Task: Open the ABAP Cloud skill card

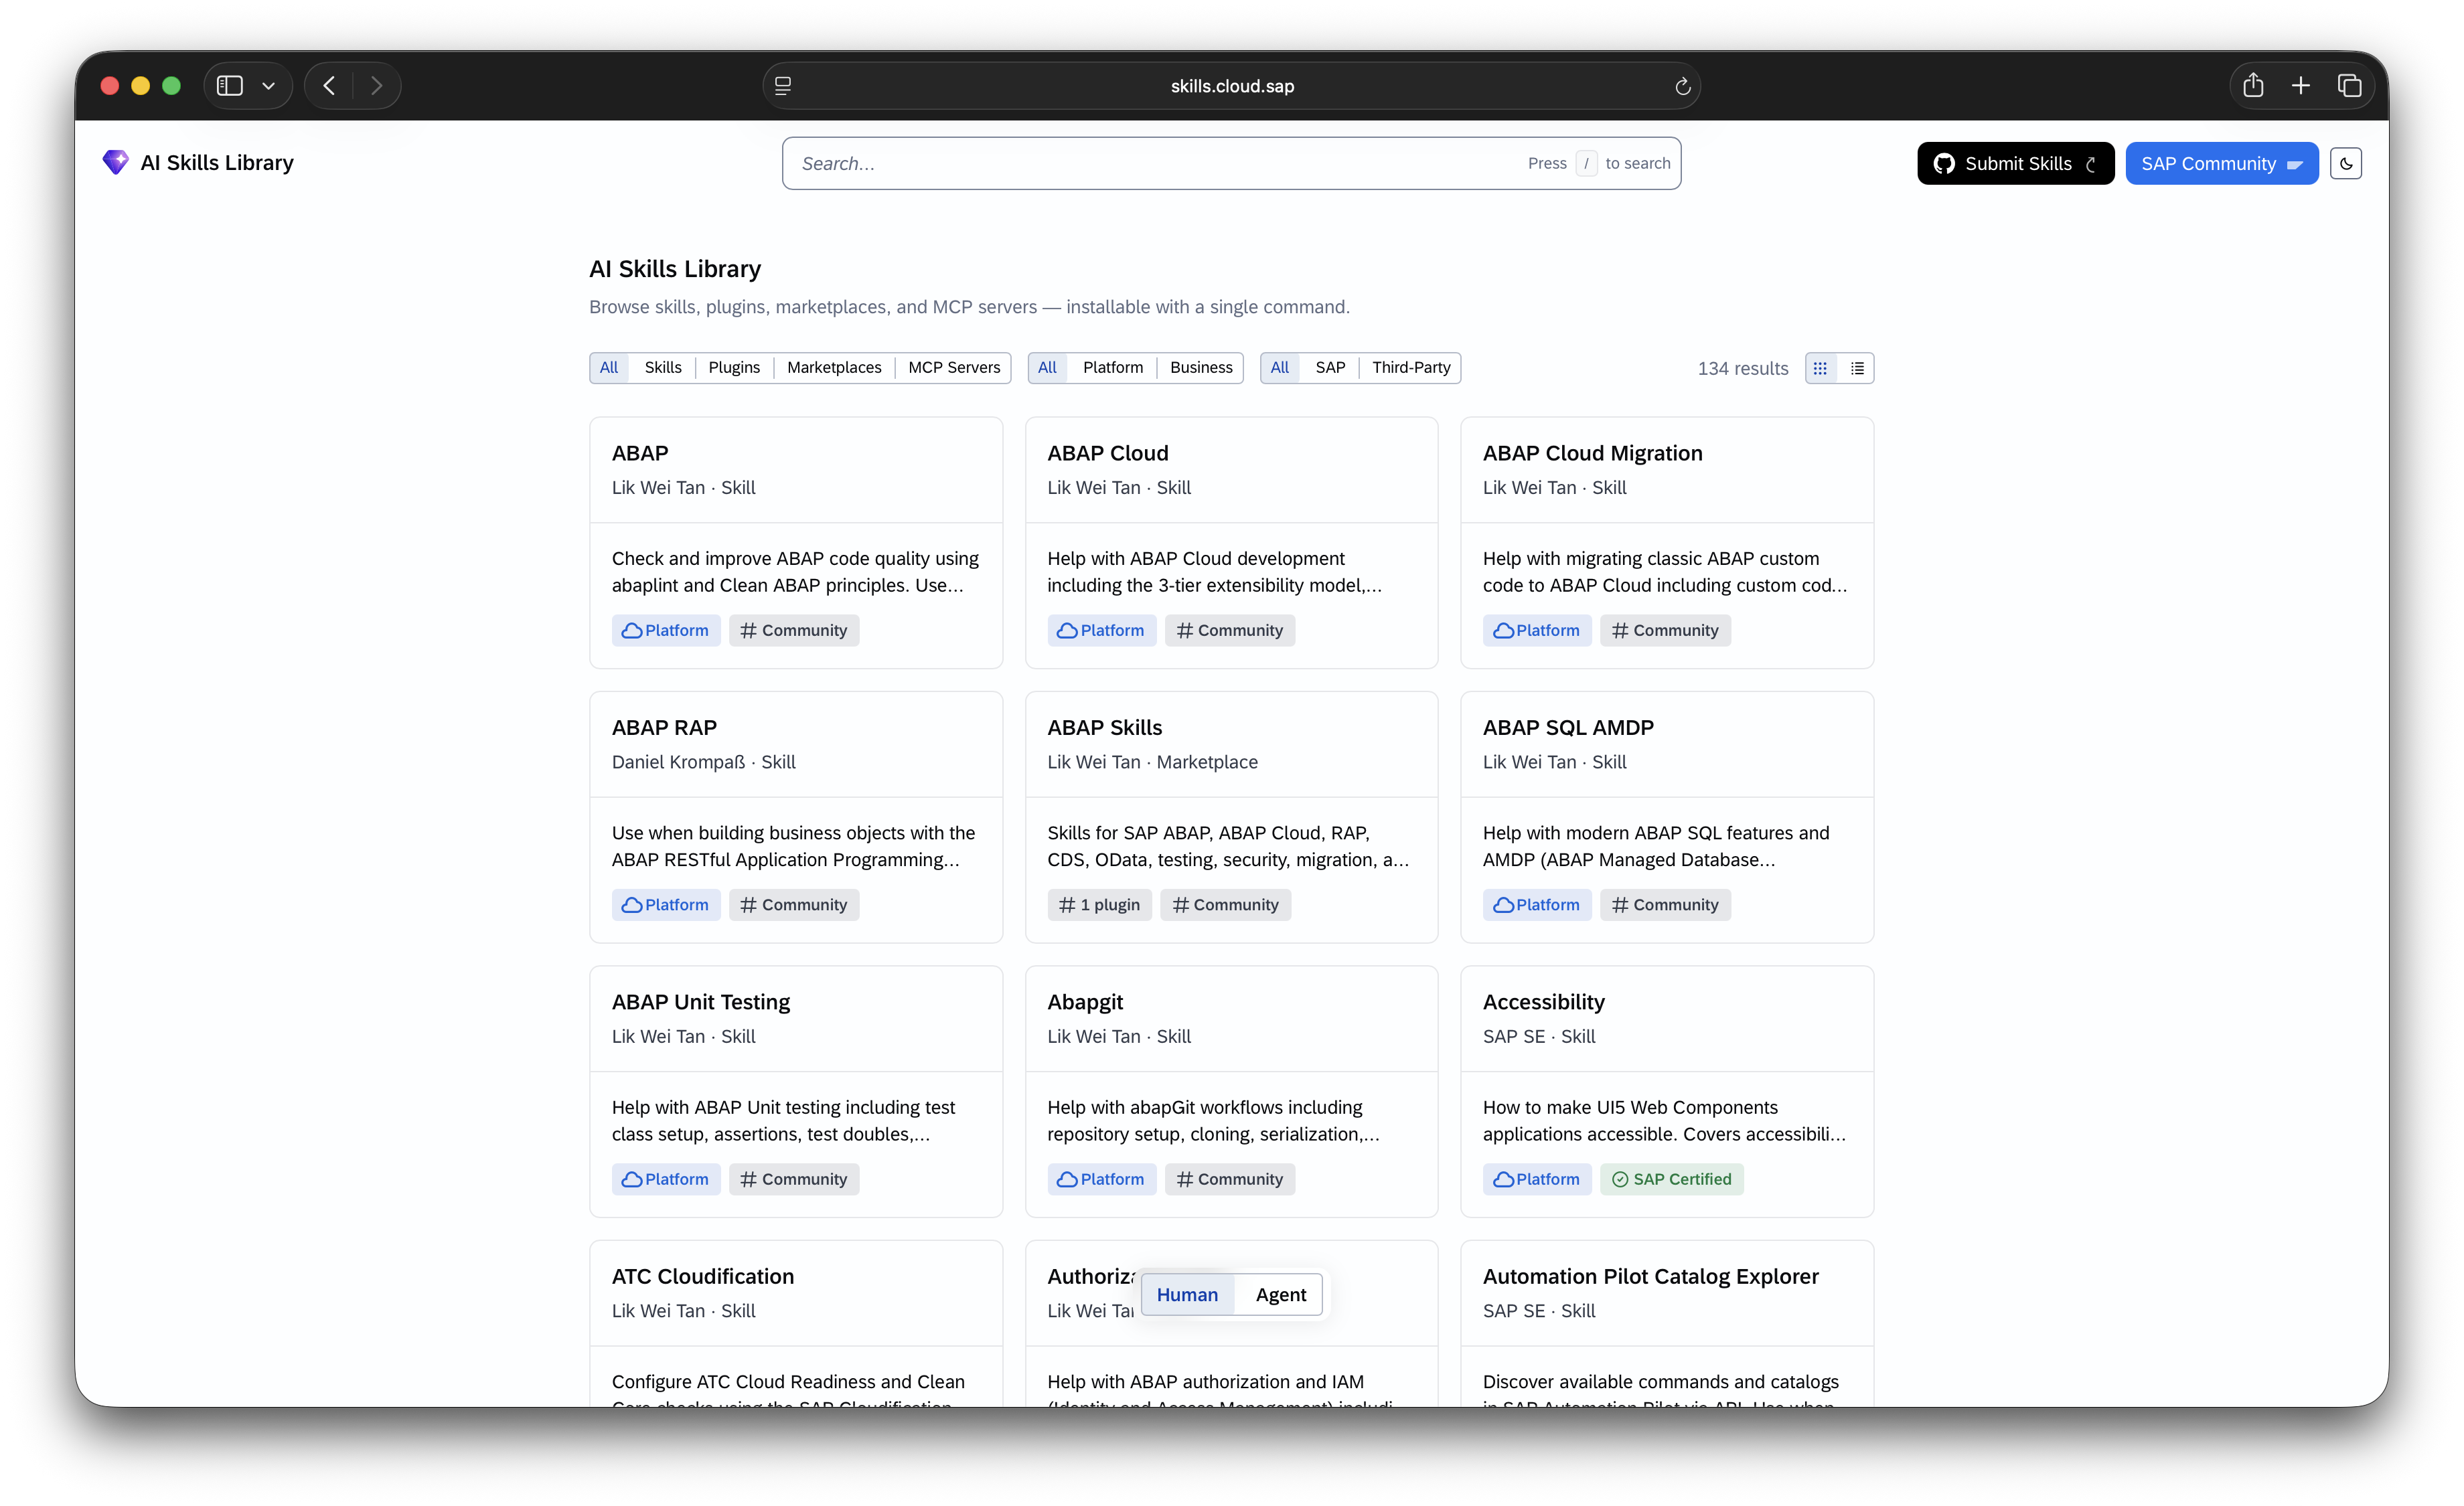Action: (x=1231, y=543)
